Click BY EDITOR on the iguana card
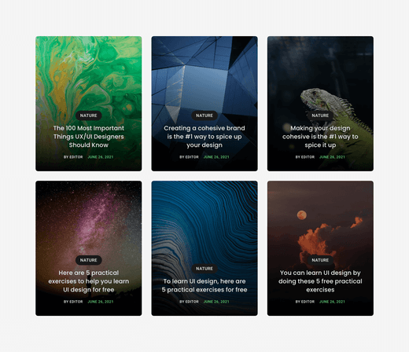409x352 pixels. [x=305, y=157]
